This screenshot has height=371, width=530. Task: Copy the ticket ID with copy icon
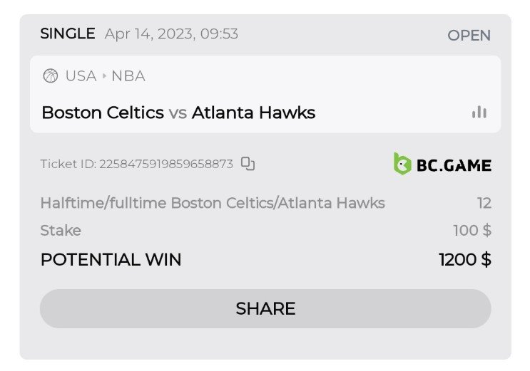248,164
